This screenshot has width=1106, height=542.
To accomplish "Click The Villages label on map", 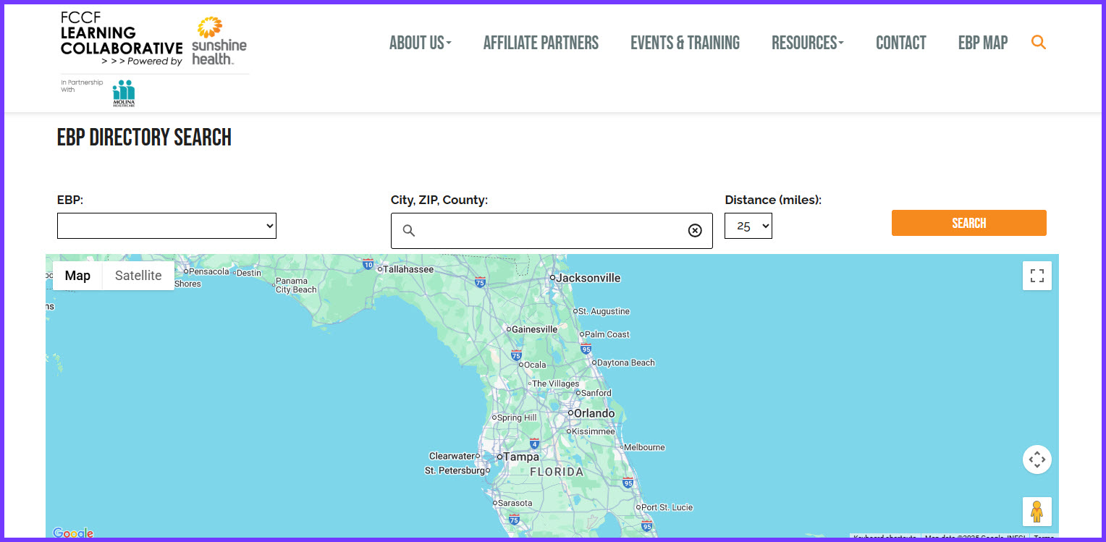I will 556,384.
